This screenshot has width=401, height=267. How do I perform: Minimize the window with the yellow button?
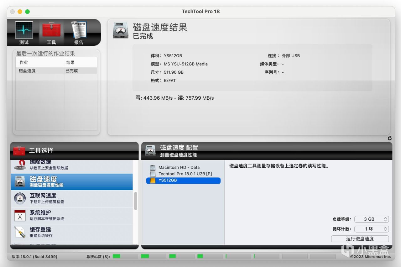pos(20,12)
